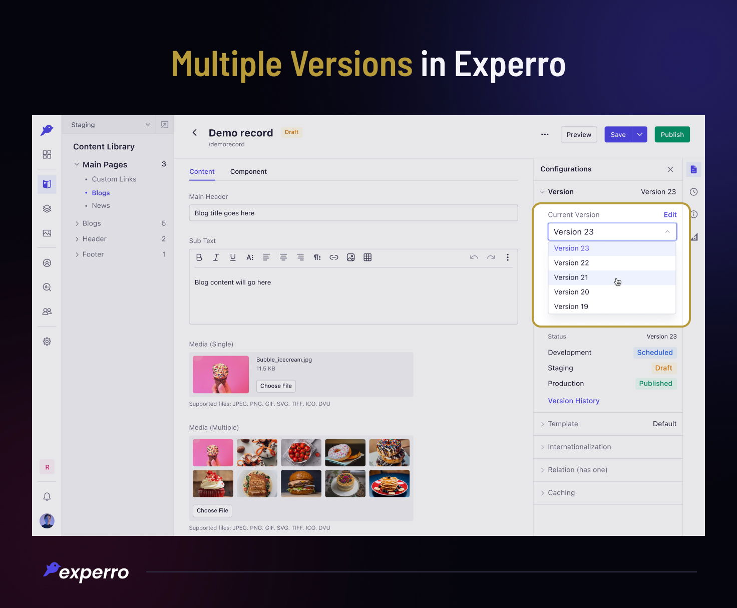Image resolution: width=737 pixels, height=608 pixels.
Task: Apply italic formatting in Sub Text editor
Action: (216, 257)
